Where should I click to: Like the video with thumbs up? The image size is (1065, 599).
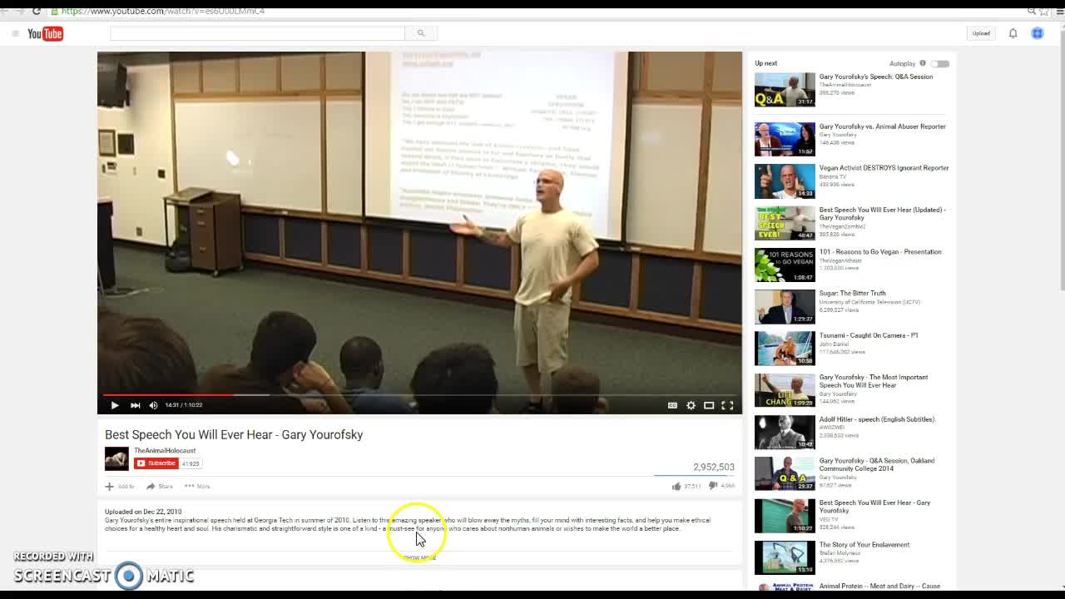(x=676, y=486)
